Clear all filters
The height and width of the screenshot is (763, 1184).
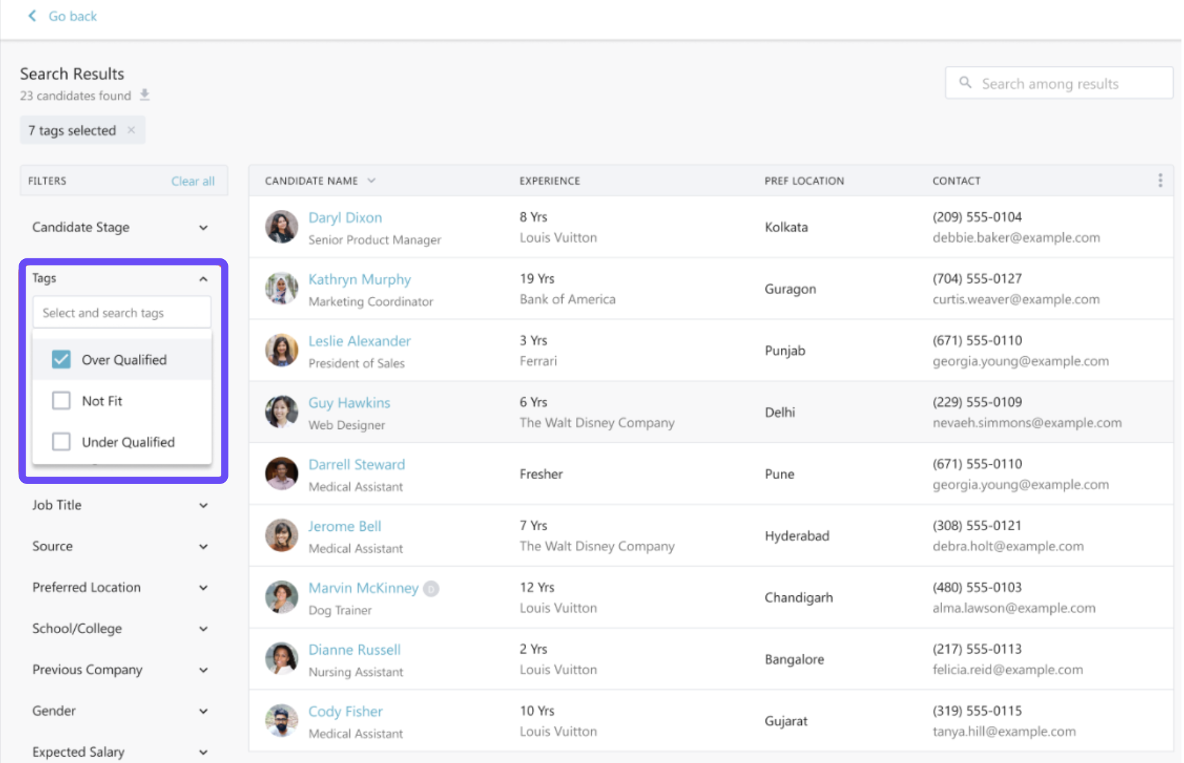coord(193,181)
